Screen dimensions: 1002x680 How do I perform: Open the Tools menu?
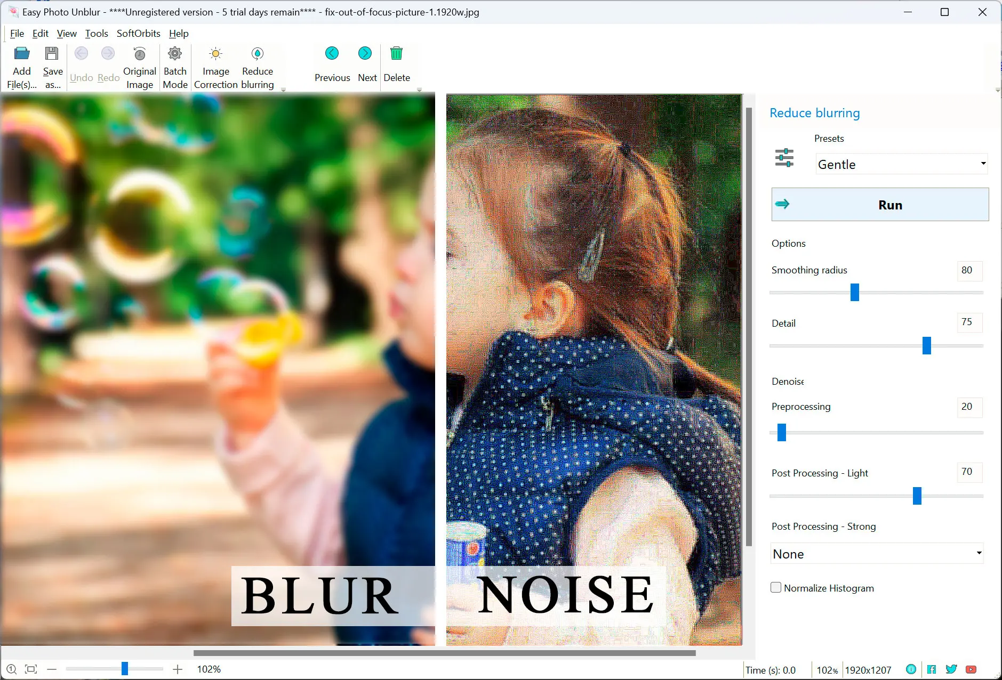97,34
